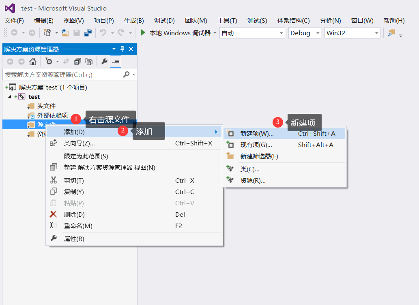Click the Home icon in Solution Explorer
The height and width of the screenshot is (305, 419).
pos(32,62)
